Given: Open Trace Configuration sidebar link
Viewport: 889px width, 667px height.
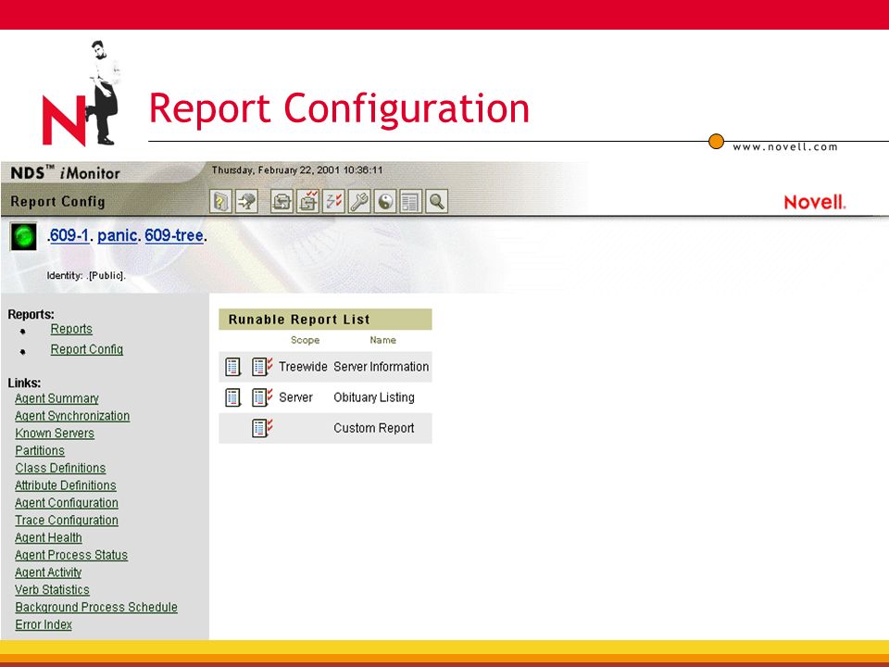Looking at the screenshot, I should click(x=67, y=520).
